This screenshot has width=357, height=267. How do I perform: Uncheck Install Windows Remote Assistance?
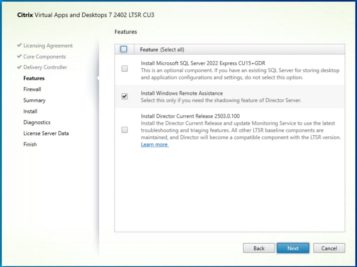(125, 96)
